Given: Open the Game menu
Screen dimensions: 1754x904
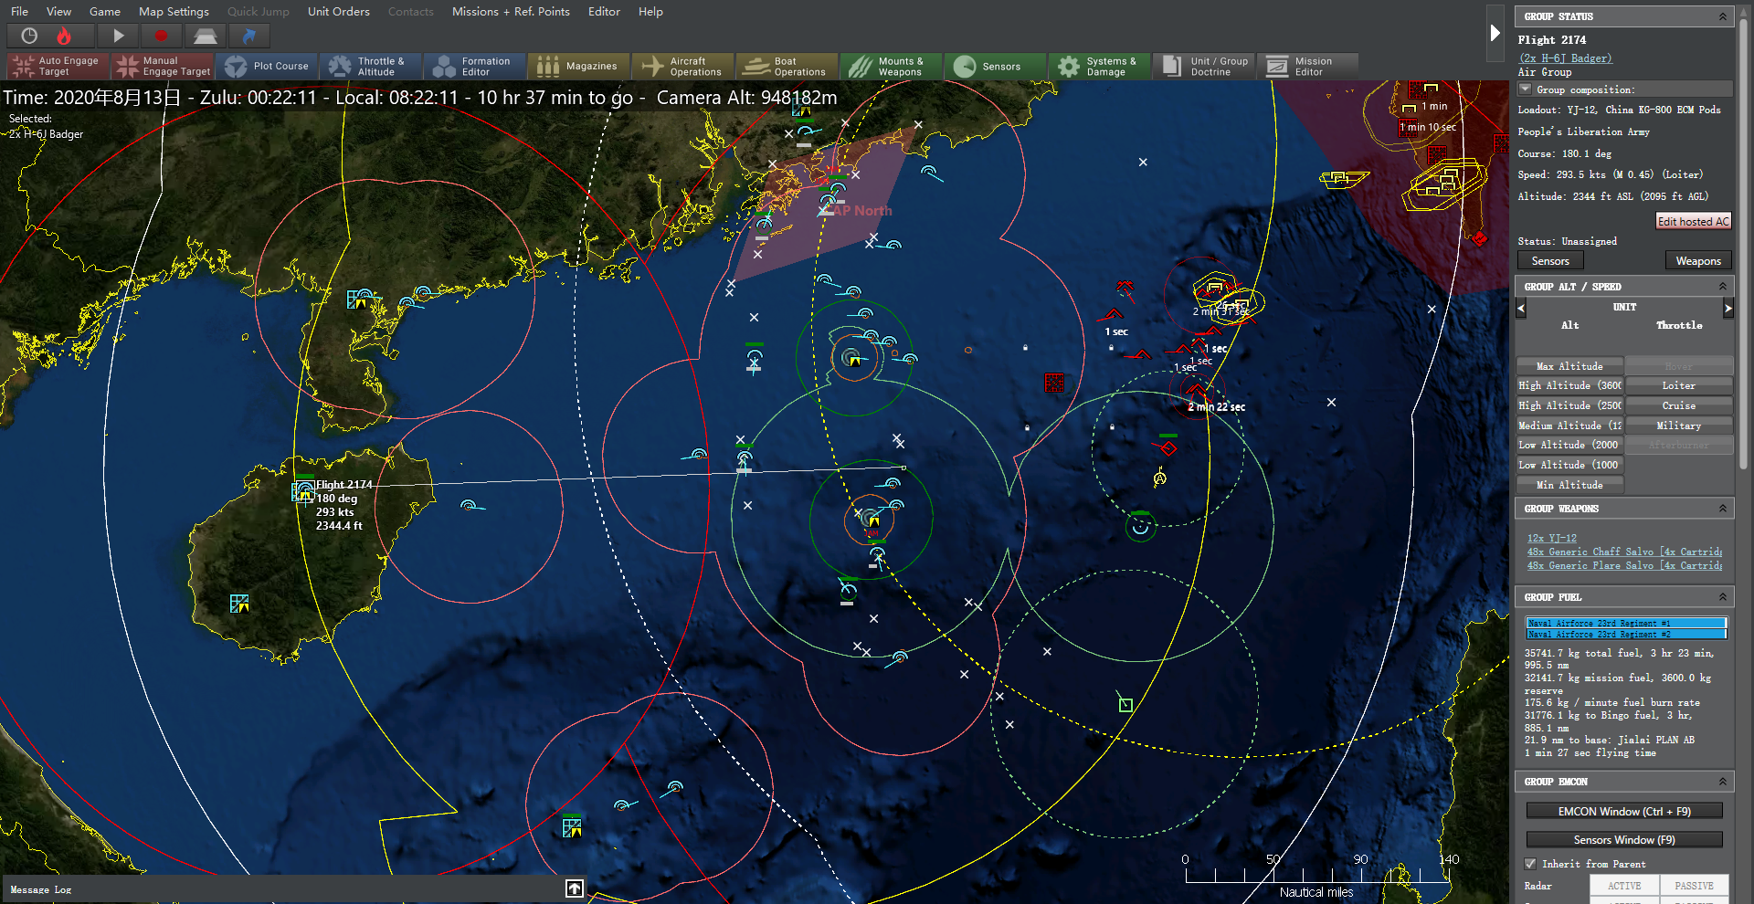Looking at the screenshot, I should [105, 12].
